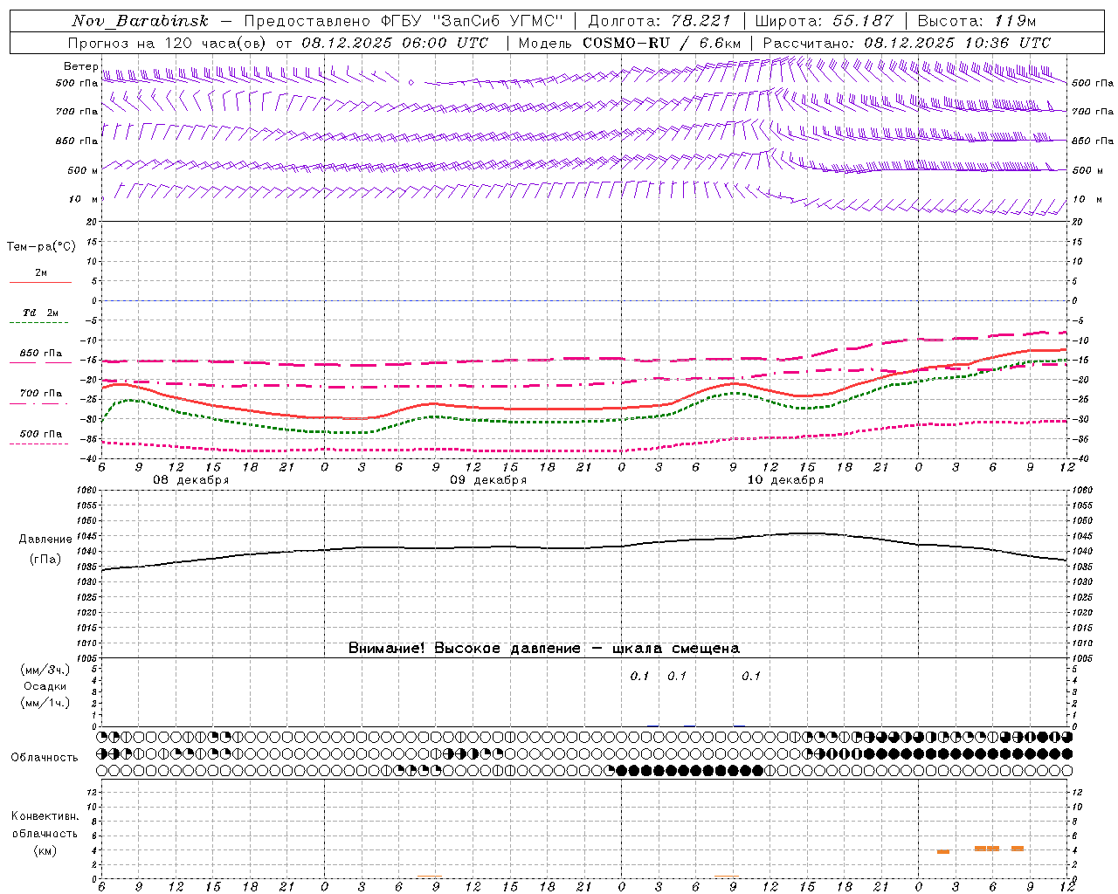Click the Прогноз на 120 часа(ов) text
The width and height of the screenshot is (1118, 894).
tap(169, 43)
